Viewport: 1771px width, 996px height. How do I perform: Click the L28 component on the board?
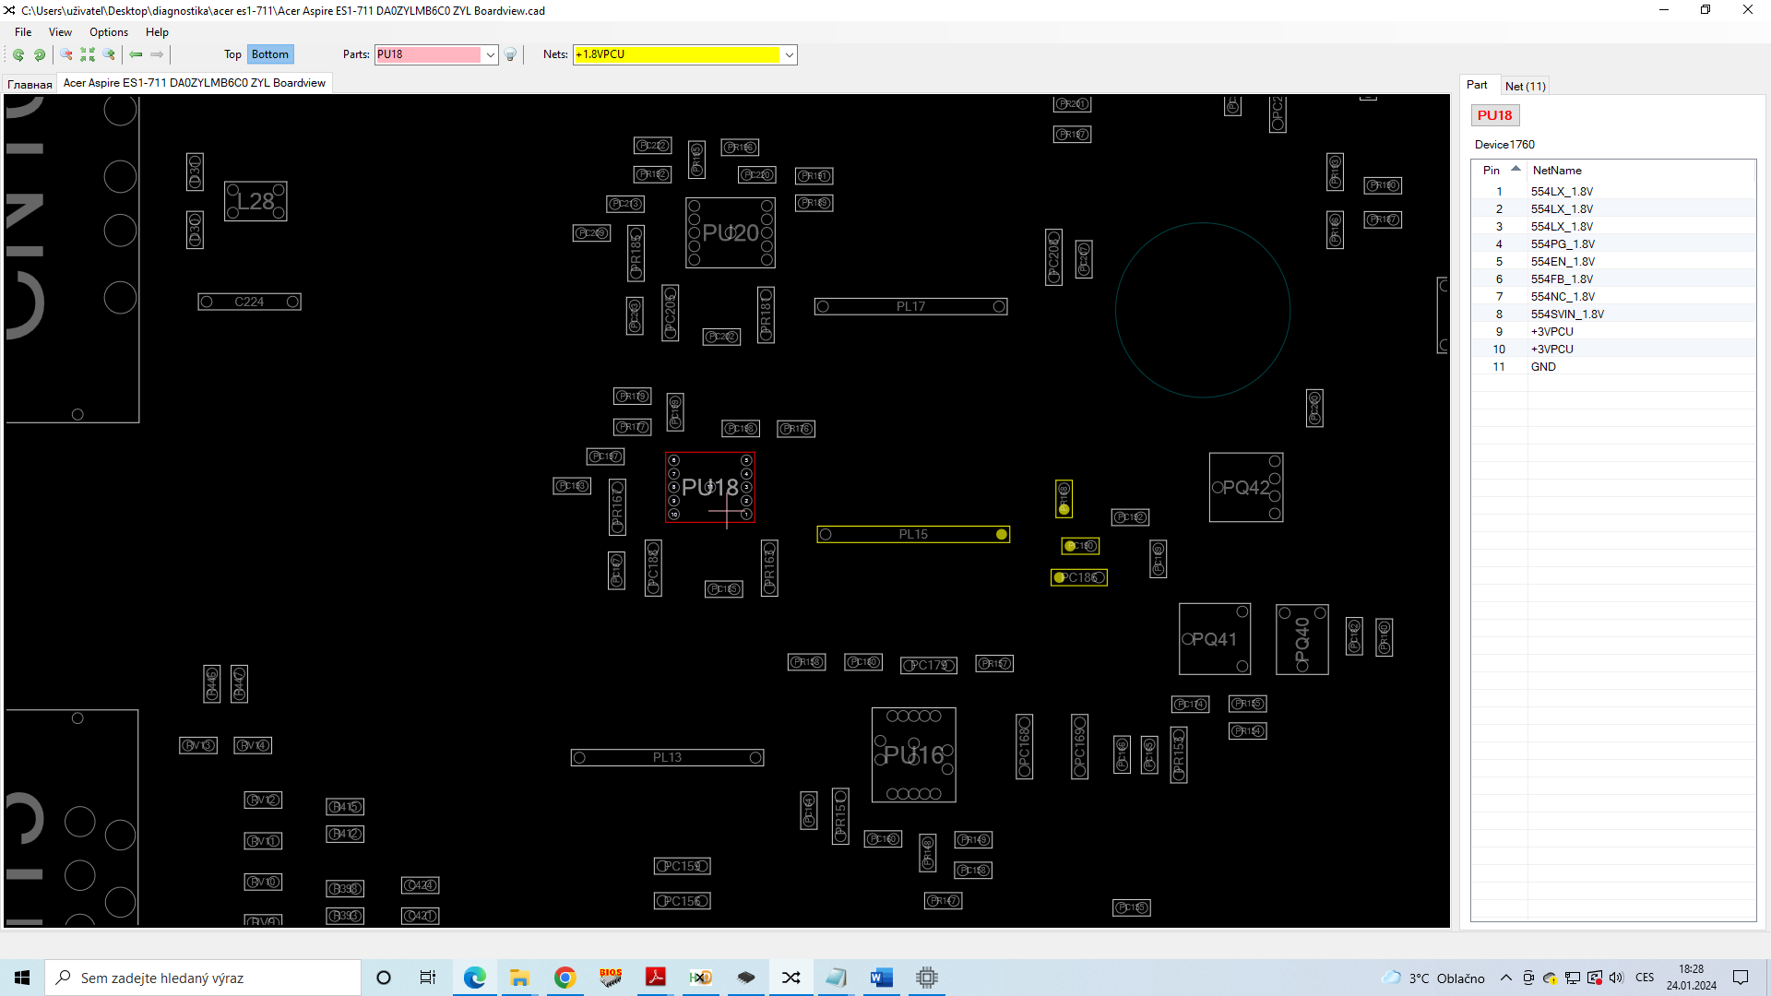point(256,201)
